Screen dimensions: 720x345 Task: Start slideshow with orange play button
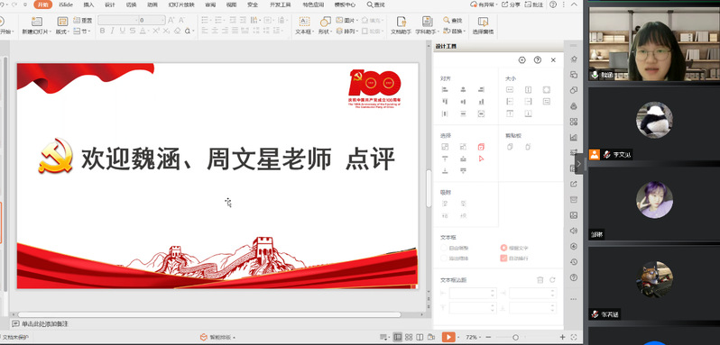(x=448, y=337)
